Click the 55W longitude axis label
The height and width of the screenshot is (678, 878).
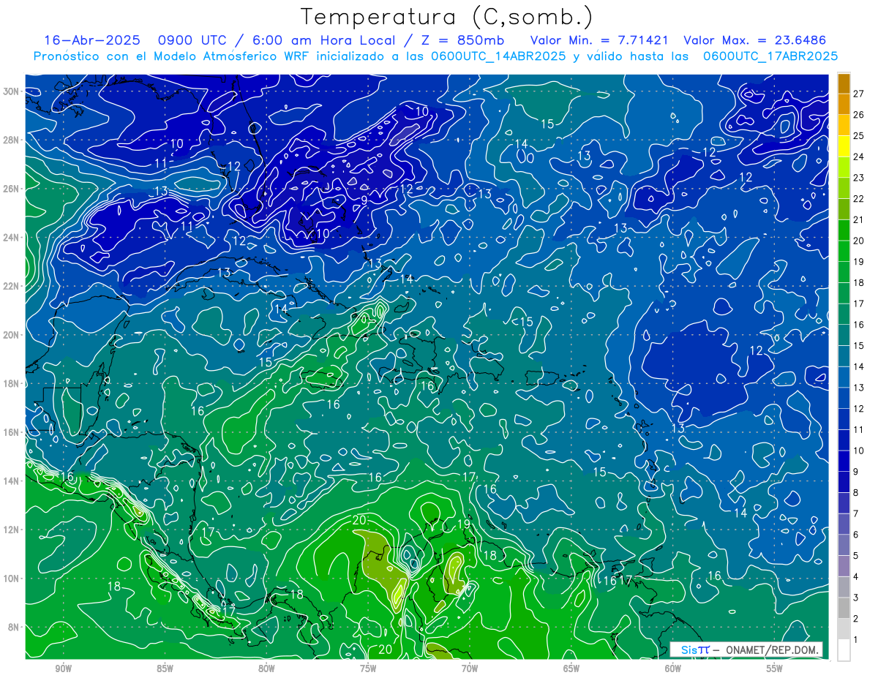(x=775, y=668)
